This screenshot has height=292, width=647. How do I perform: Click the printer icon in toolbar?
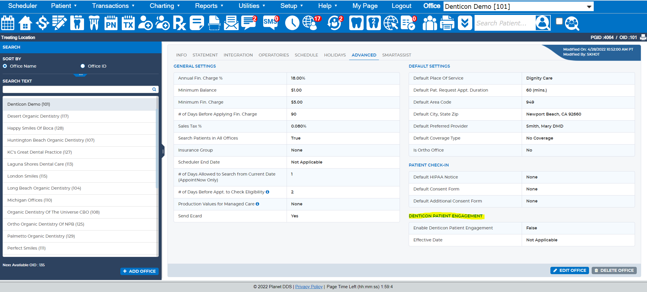(x=447, y=23)
